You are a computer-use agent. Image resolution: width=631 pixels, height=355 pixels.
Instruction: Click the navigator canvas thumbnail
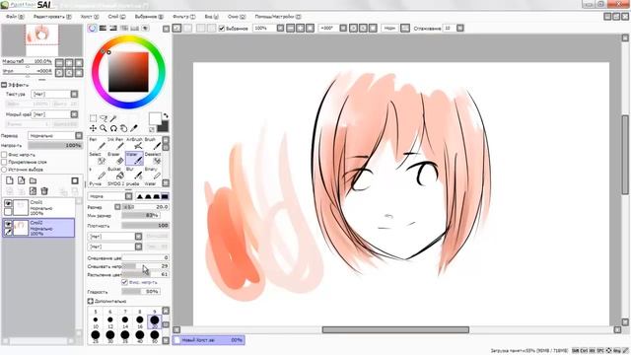[x=42, y=40]
